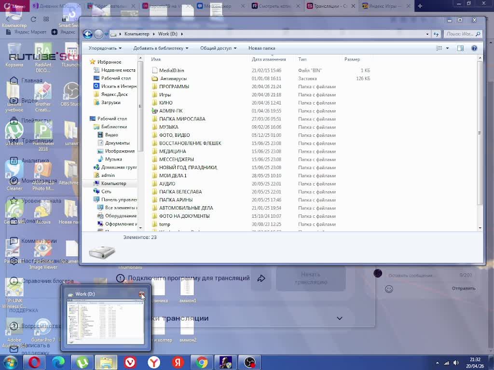Click the Компьютер breadcrumb in address bar
The width and height of the screenshot is (494, 370).
point(137,34)
